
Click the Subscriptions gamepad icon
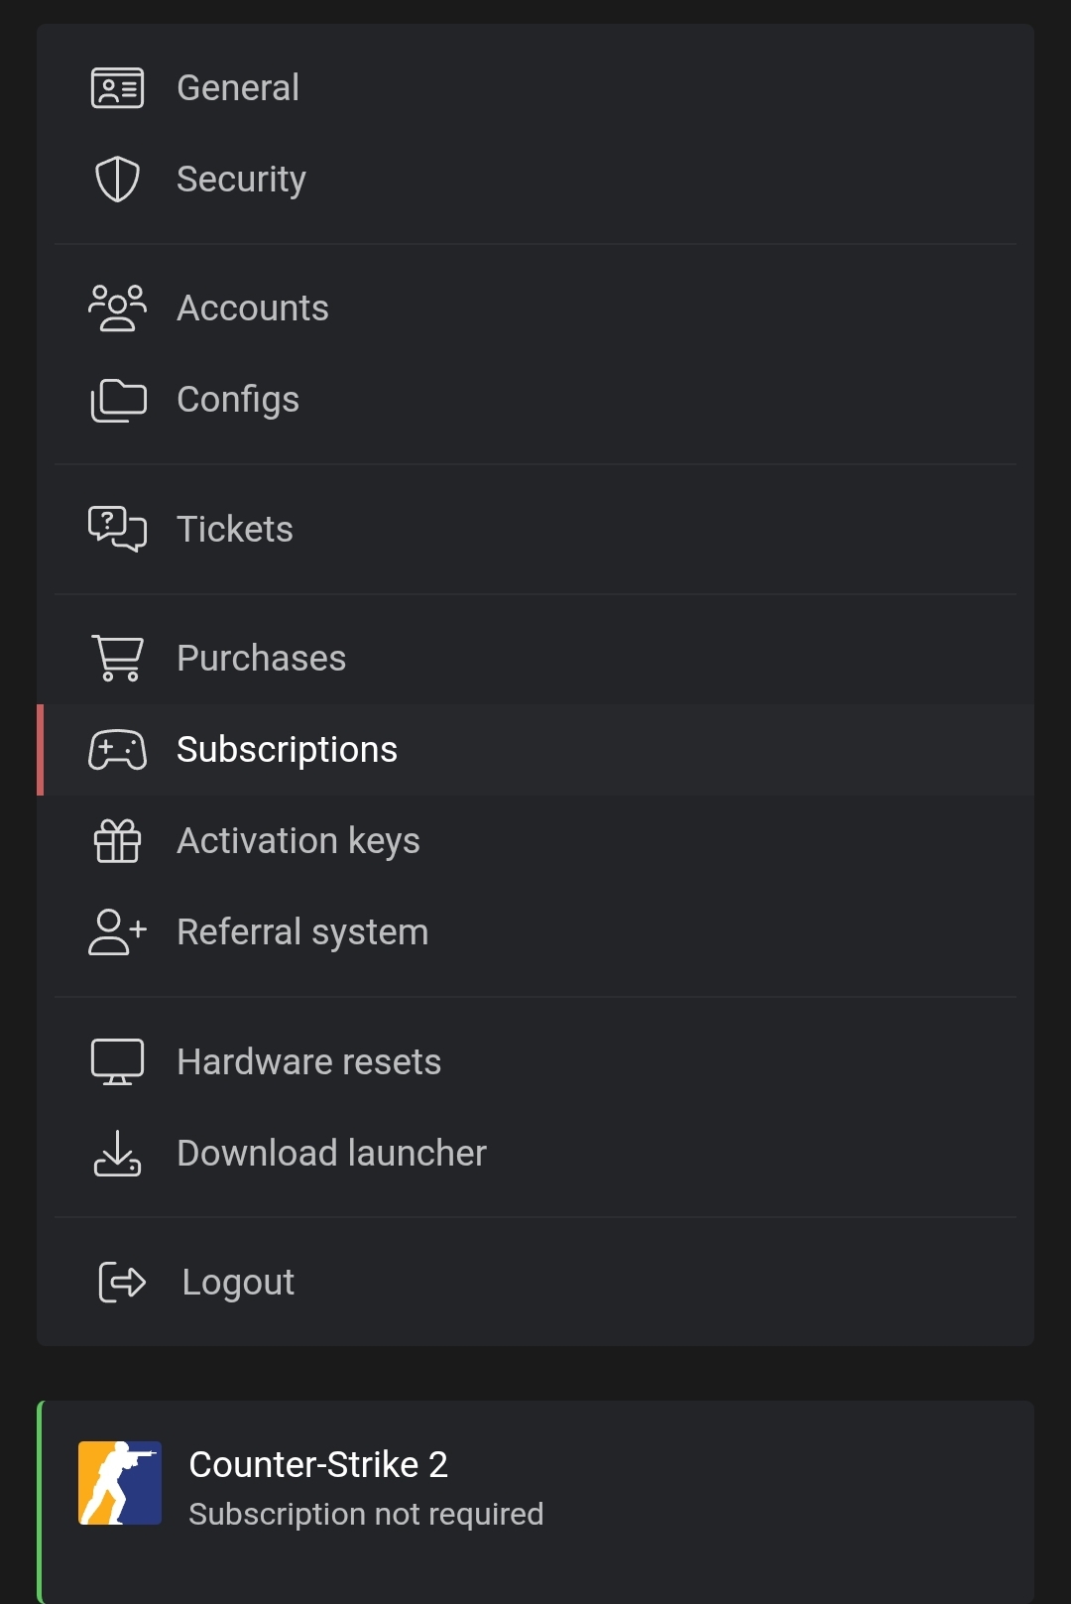point(117,750)
